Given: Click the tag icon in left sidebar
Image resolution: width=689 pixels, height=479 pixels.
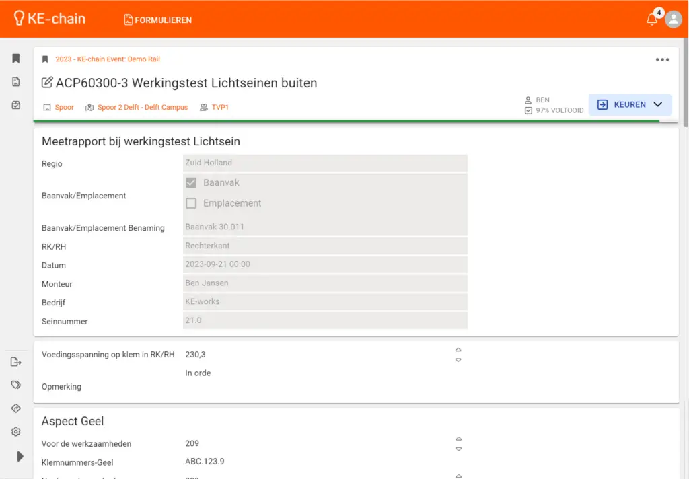Looking at the screenshot, I should (16, 385).
